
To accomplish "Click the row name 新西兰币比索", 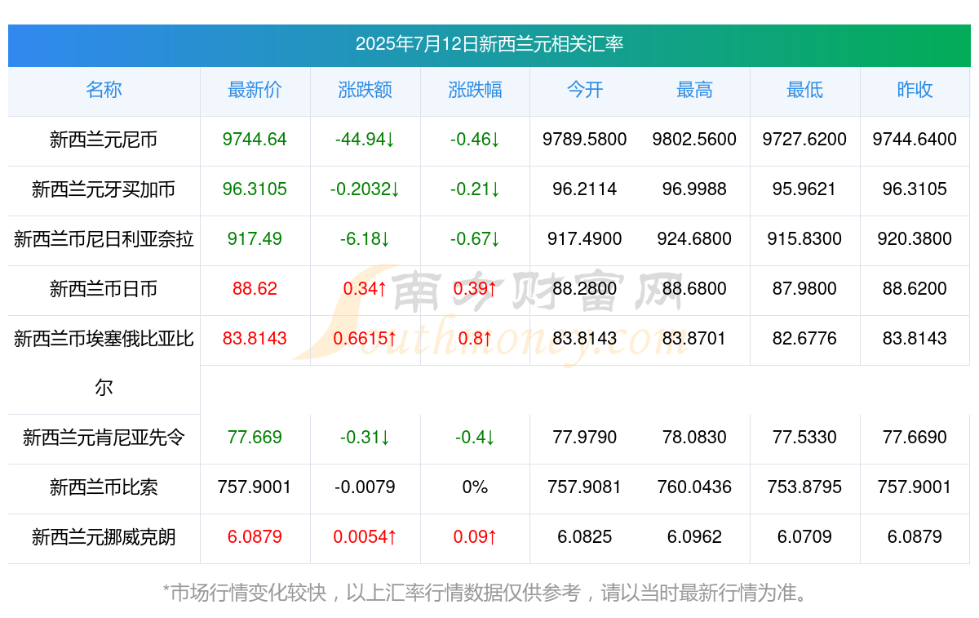I will coord(104,487).
